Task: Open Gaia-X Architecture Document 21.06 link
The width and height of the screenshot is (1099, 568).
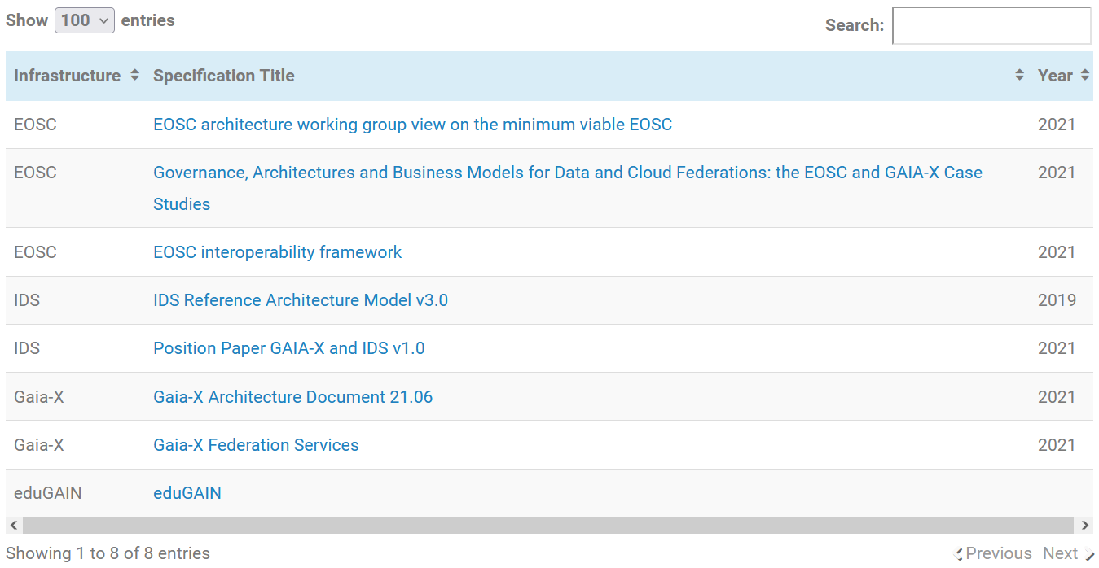Action: click(292, 397)
